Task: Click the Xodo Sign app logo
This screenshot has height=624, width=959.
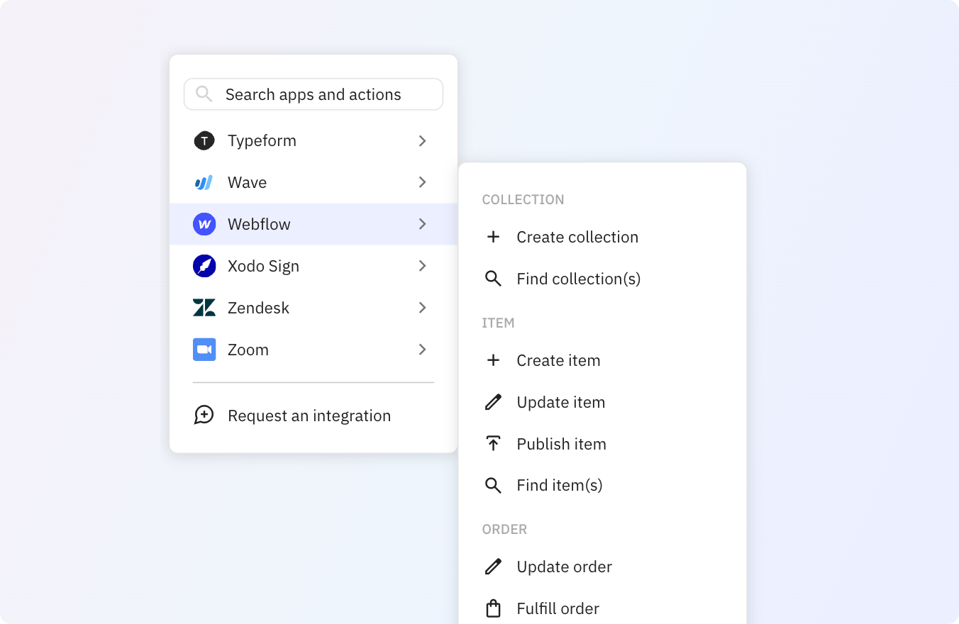Action: 204,266
